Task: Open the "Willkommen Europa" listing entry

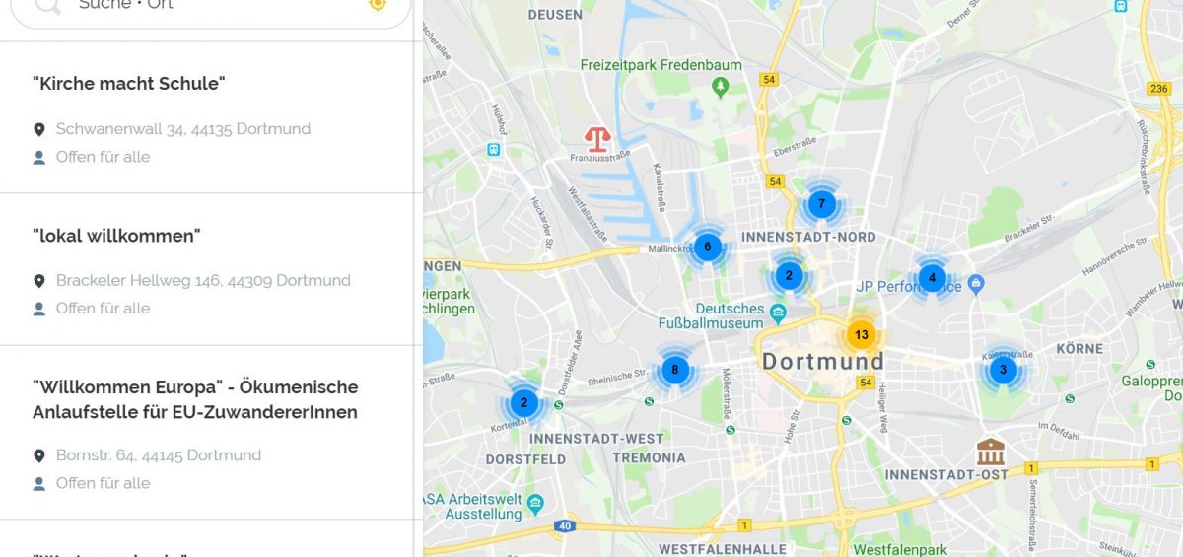Action: point(206,433)
